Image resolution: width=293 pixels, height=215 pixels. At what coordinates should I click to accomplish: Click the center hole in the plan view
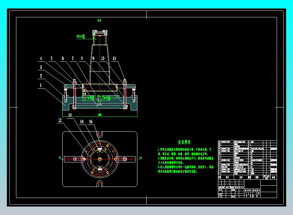point(100,159)
